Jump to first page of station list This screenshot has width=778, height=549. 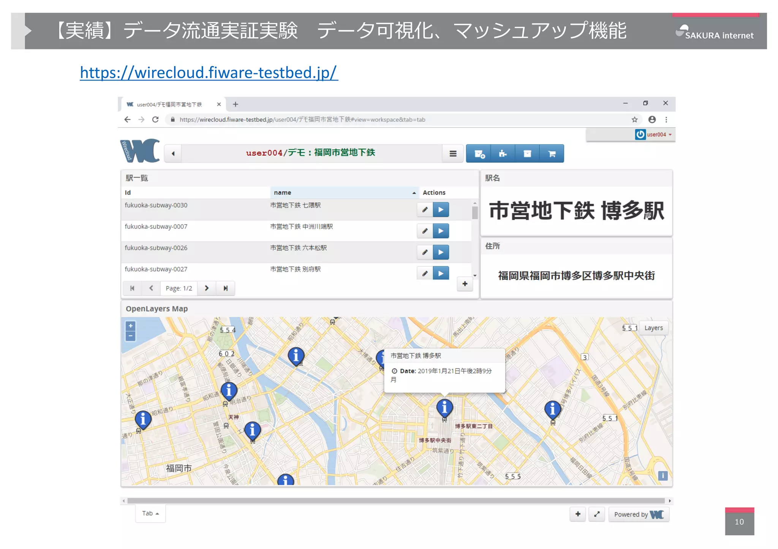point(132,288)
